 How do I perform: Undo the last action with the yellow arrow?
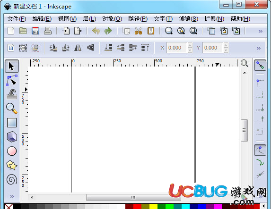pos(96,31)
